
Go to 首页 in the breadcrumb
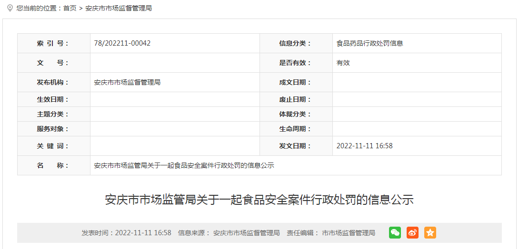[70, 8]
